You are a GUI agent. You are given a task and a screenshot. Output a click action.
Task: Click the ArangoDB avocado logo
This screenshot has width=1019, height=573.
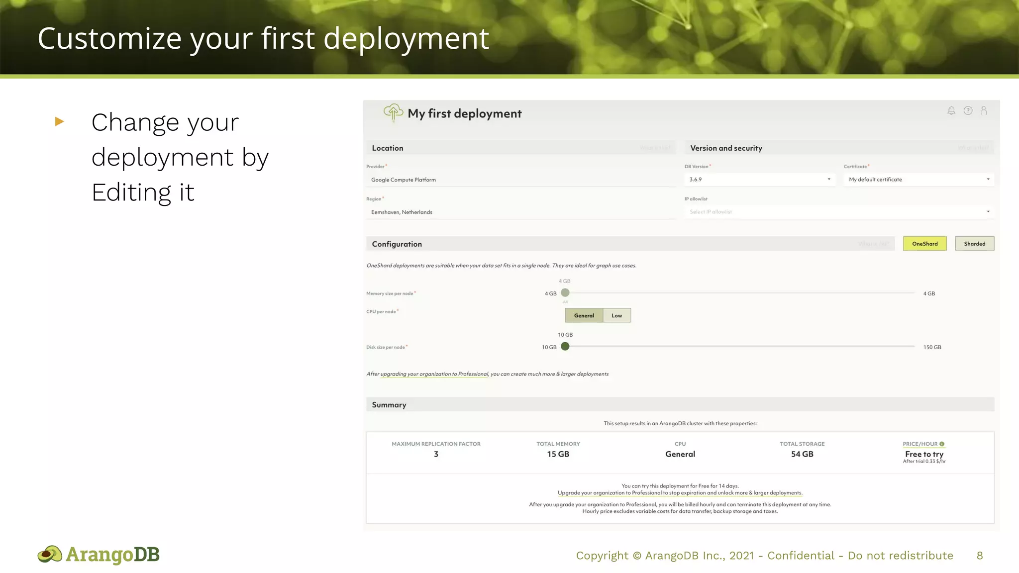pos(50,554)
